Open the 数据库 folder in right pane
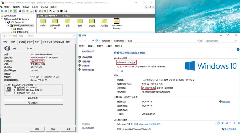Screen dimensions: 240x133 [43, 23]
